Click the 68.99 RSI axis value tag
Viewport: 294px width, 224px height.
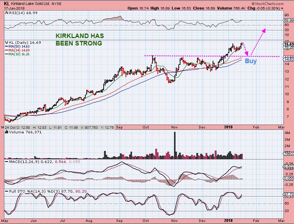pos(289,20)
